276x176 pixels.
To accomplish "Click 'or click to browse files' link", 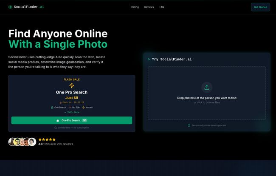I will click(x=207, y=102).
